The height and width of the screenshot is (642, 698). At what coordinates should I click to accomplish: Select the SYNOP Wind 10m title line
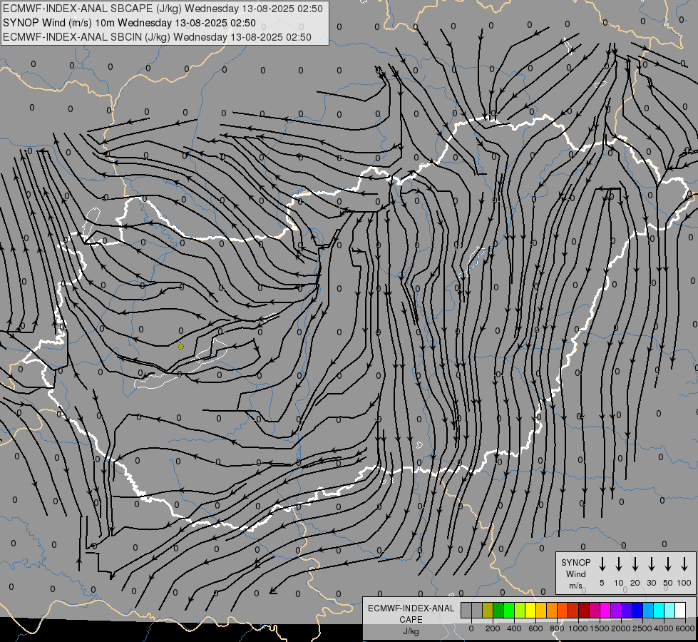(x=129, y=23)
